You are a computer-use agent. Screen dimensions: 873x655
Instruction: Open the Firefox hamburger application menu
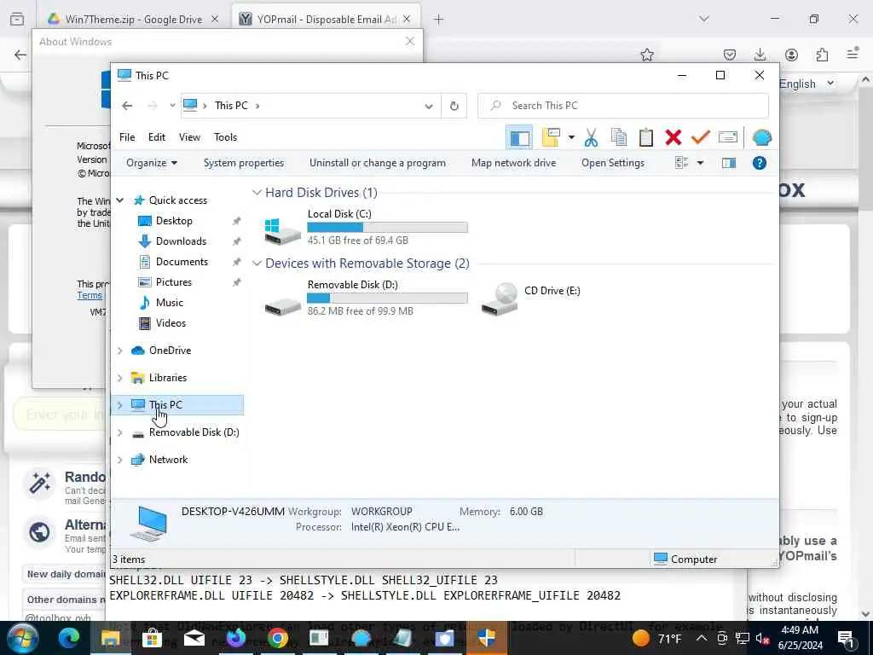tap(853, 55)
